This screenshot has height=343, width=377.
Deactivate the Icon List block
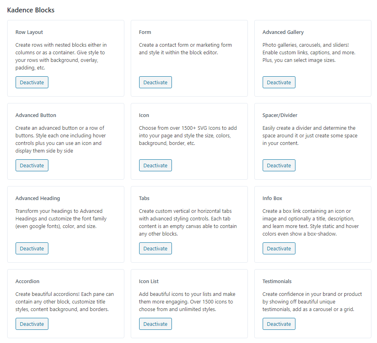pos(156,324)
